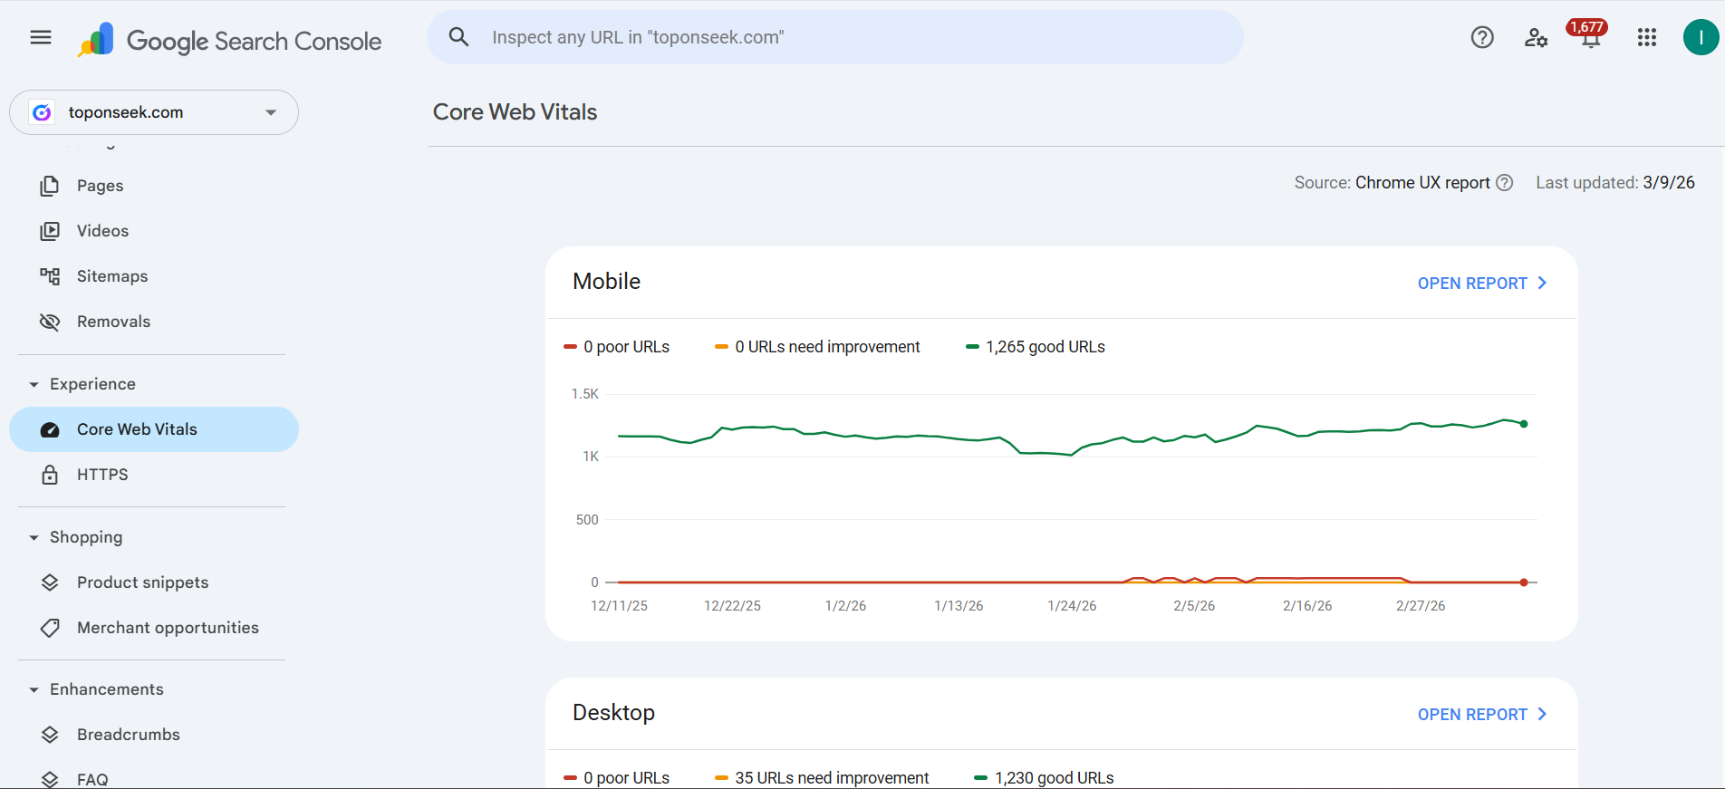Click the 1/24/26 date axis label

(1072, 606)
